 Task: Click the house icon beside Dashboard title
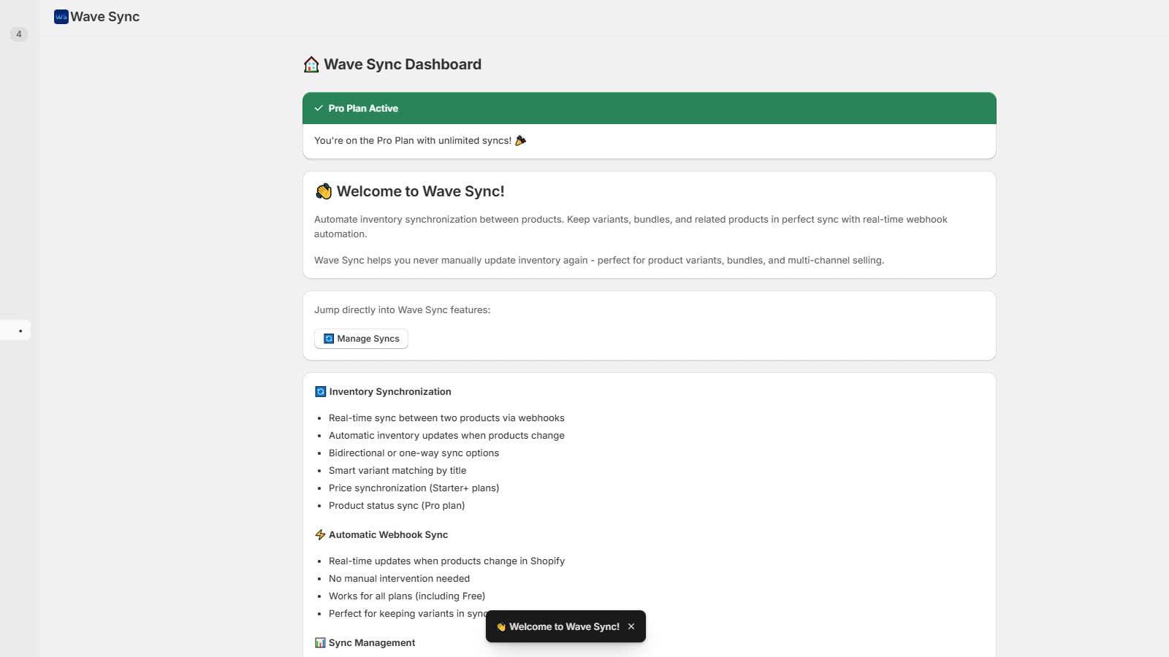click(x=311, y=64)
